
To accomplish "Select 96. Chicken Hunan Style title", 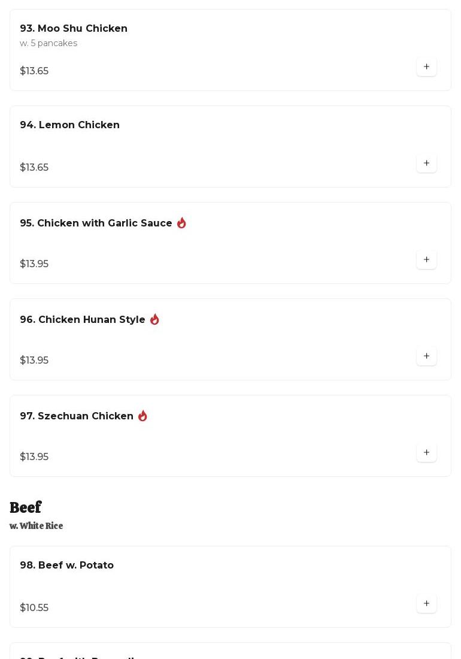I will click(83, 320).
